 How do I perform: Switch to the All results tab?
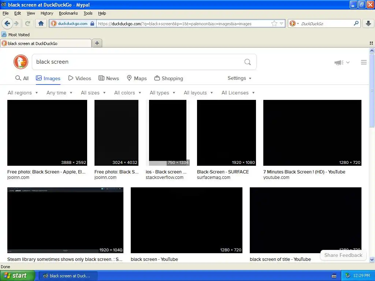pos(22,78)
